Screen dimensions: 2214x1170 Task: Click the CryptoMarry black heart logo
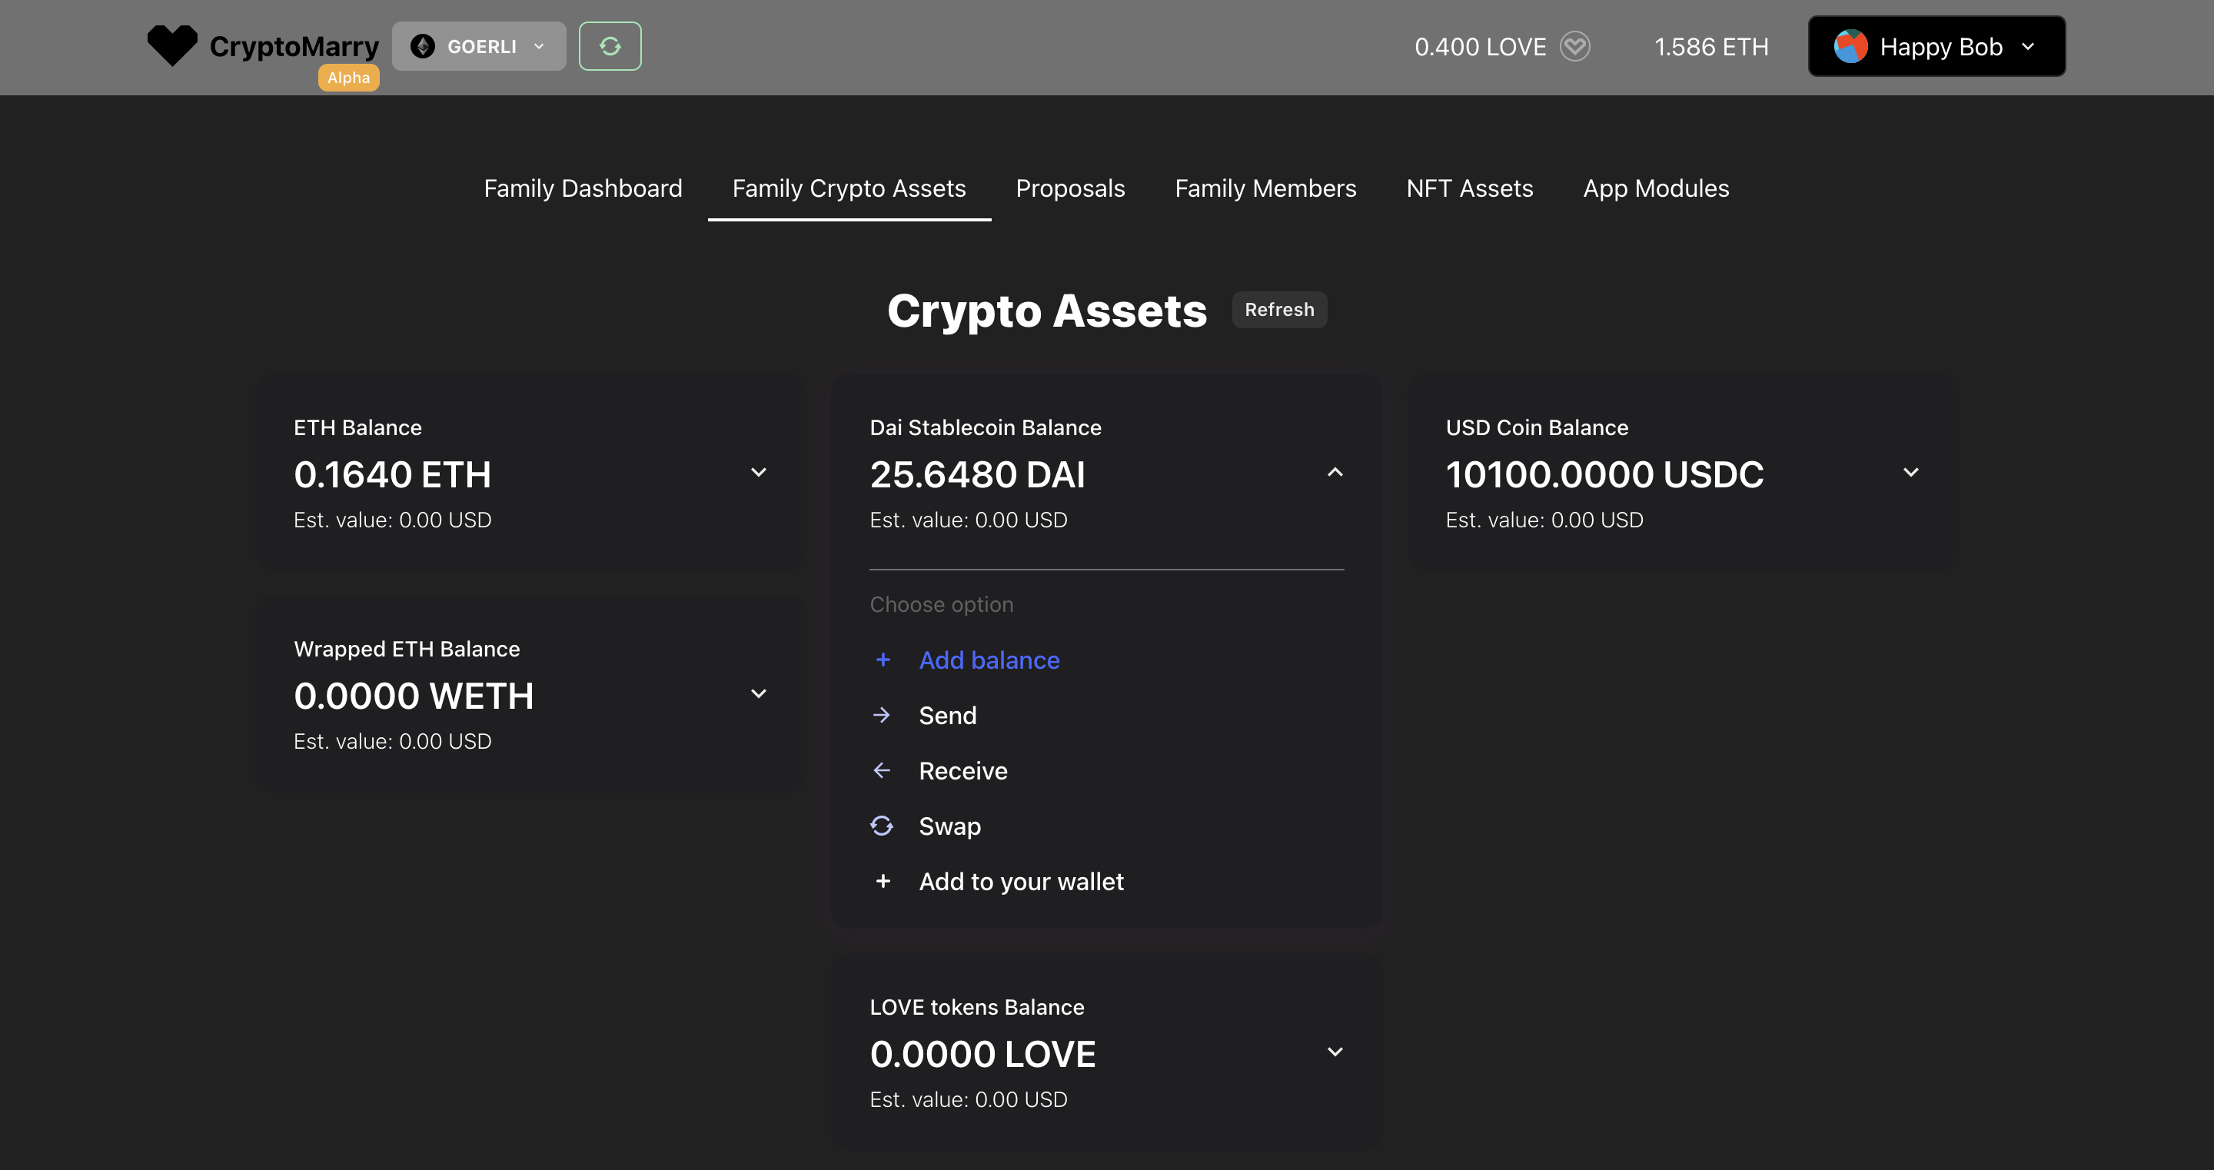[172, 45]
